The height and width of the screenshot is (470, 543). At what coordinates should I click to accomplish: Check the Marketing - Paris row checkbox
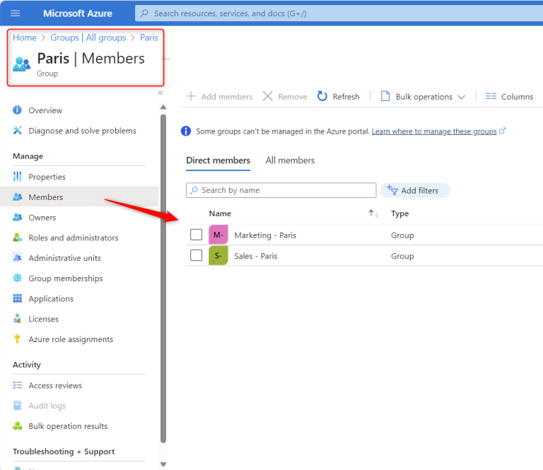pos(197,235)
